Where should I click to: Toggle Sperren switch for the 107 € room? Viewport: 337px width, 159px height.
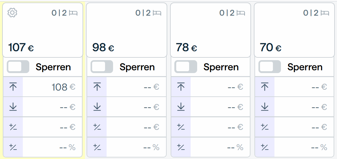coord(18,67)
